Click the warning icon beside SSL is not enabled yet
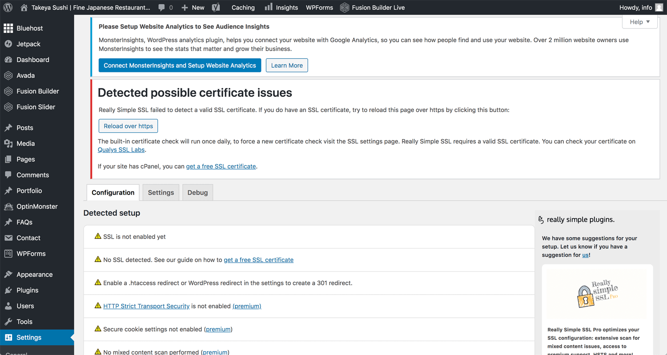 98,236
